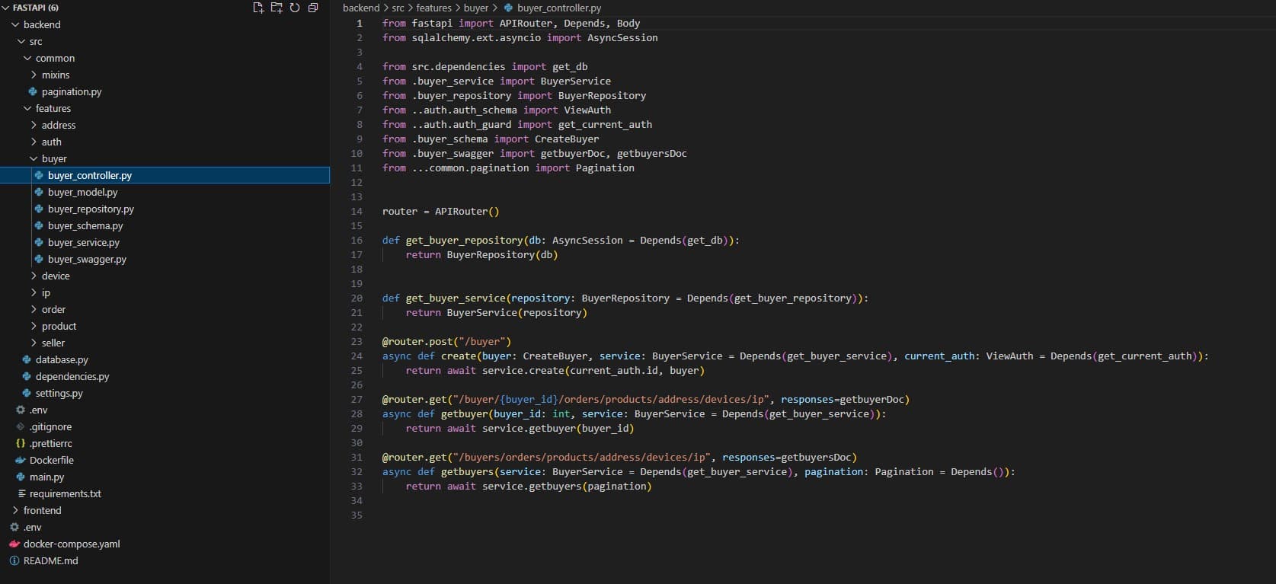Click the Python icon beside dependencies.py
This screenshot has width=1276, height=584.
[27, 376]
